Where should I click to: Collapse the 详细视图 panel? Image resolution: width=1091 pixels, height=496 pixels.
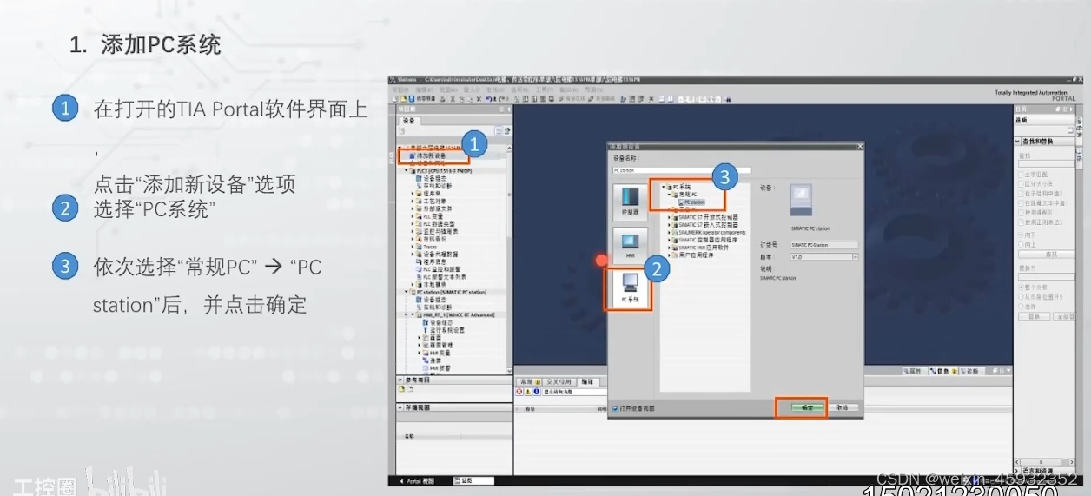pyautogui.click(x=400, y=407)
